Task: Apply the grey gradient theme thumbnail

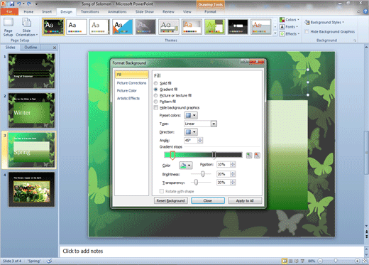Action: [145, 27]
